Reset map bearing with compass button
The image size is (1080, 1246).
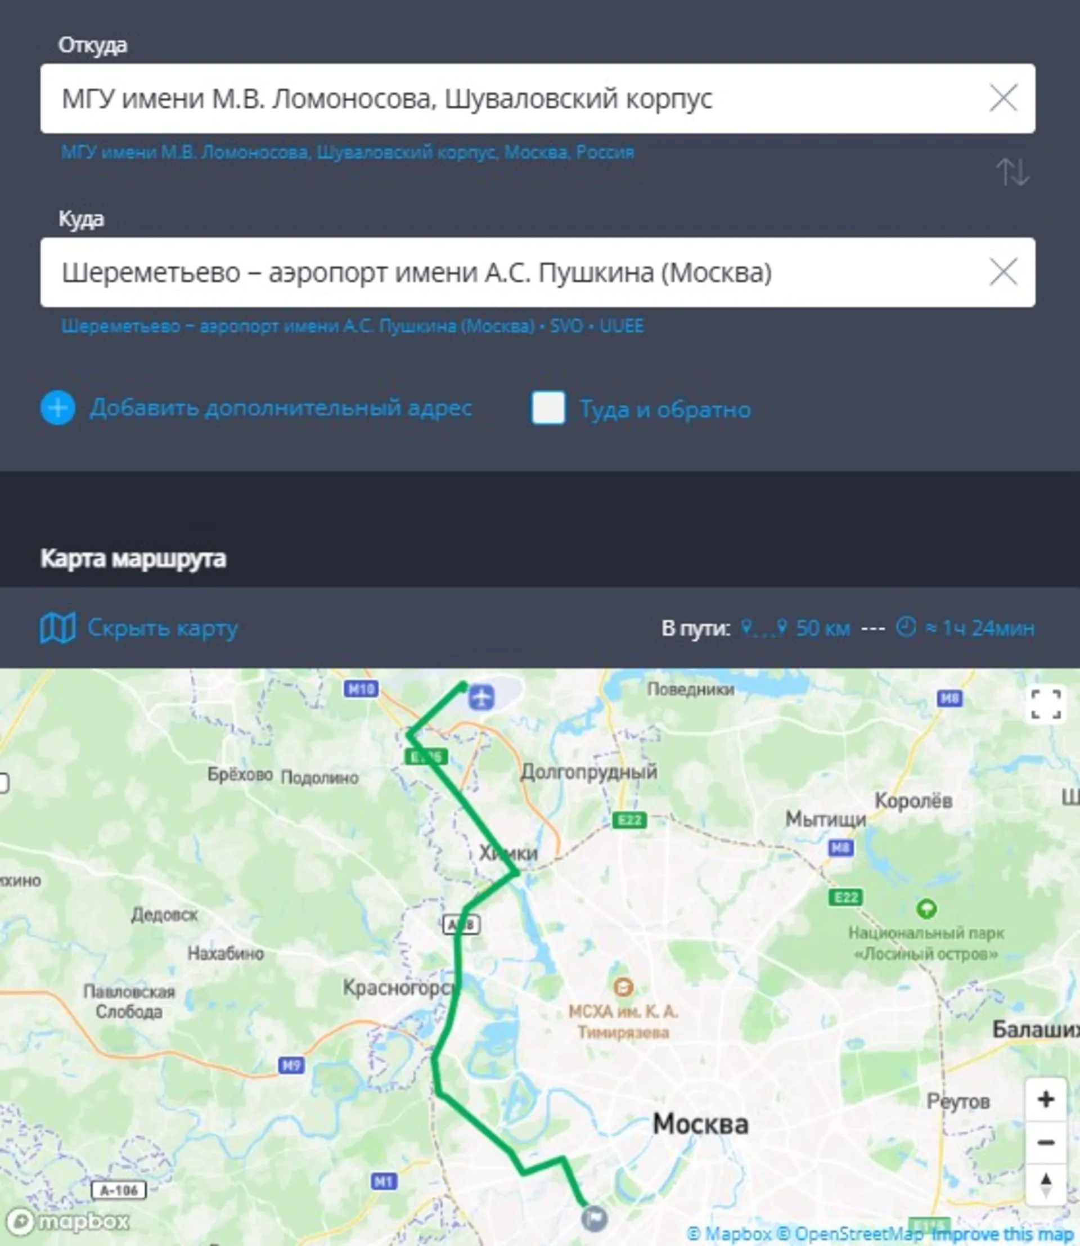[1046, 1185]
